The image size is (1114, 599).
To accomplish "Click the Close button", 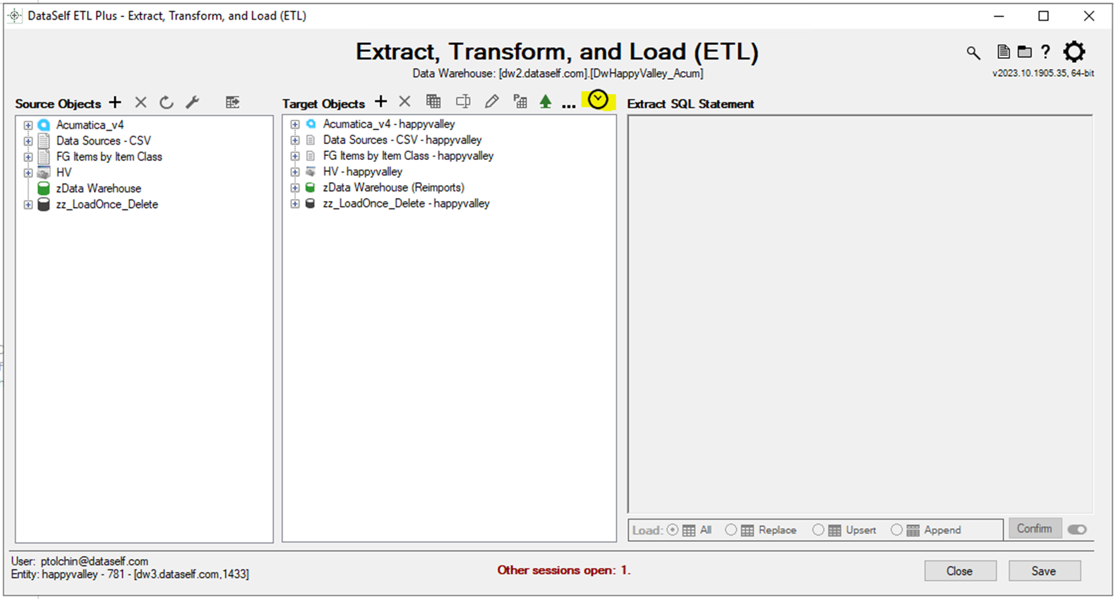I will coord(960,571).
